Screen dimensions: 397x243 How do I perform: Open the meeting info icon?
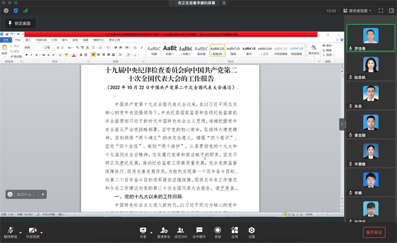[6, 10]
